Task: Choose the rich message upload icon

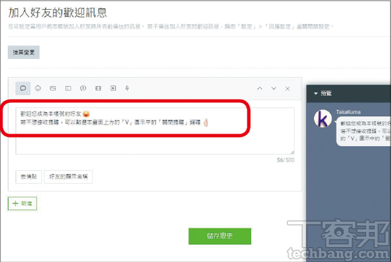Action: tap(83, 88)
